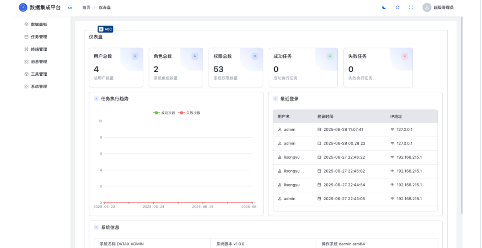482x248 pixels.
Task: Click the 系统信息 header icon
Action: click(96, 228)
